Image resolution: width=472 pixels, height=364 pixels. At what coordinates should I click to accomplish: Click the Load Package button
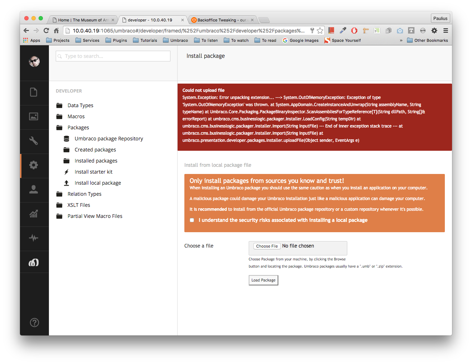click(263, 280)
